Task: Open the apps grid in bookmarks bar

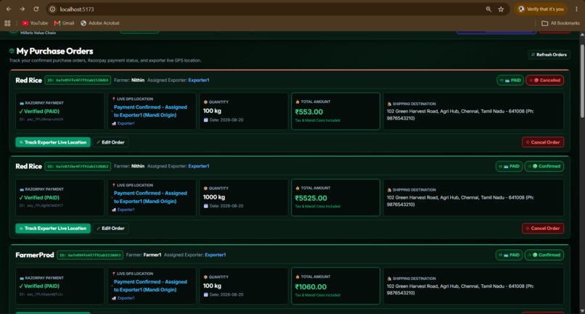Action: point(7,23)
